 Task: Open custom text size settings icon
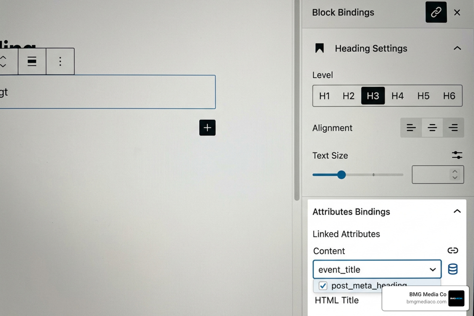click(457, 155)
